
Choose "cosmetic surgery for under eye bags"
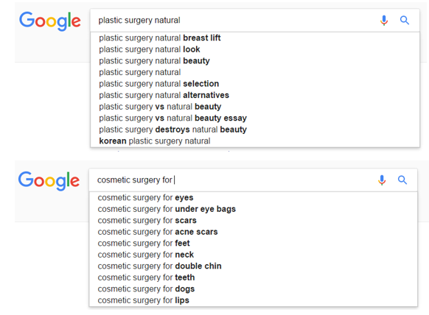click(253, 209)
